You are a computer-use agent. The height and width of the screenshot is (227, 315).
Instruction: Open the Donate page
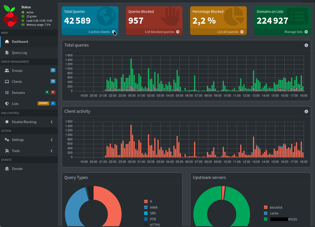(x=18, y=168)
